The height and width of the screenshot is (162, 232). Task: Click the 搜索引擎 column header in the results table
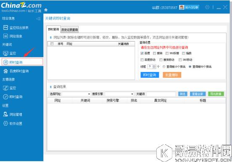[x=113, y=100]
